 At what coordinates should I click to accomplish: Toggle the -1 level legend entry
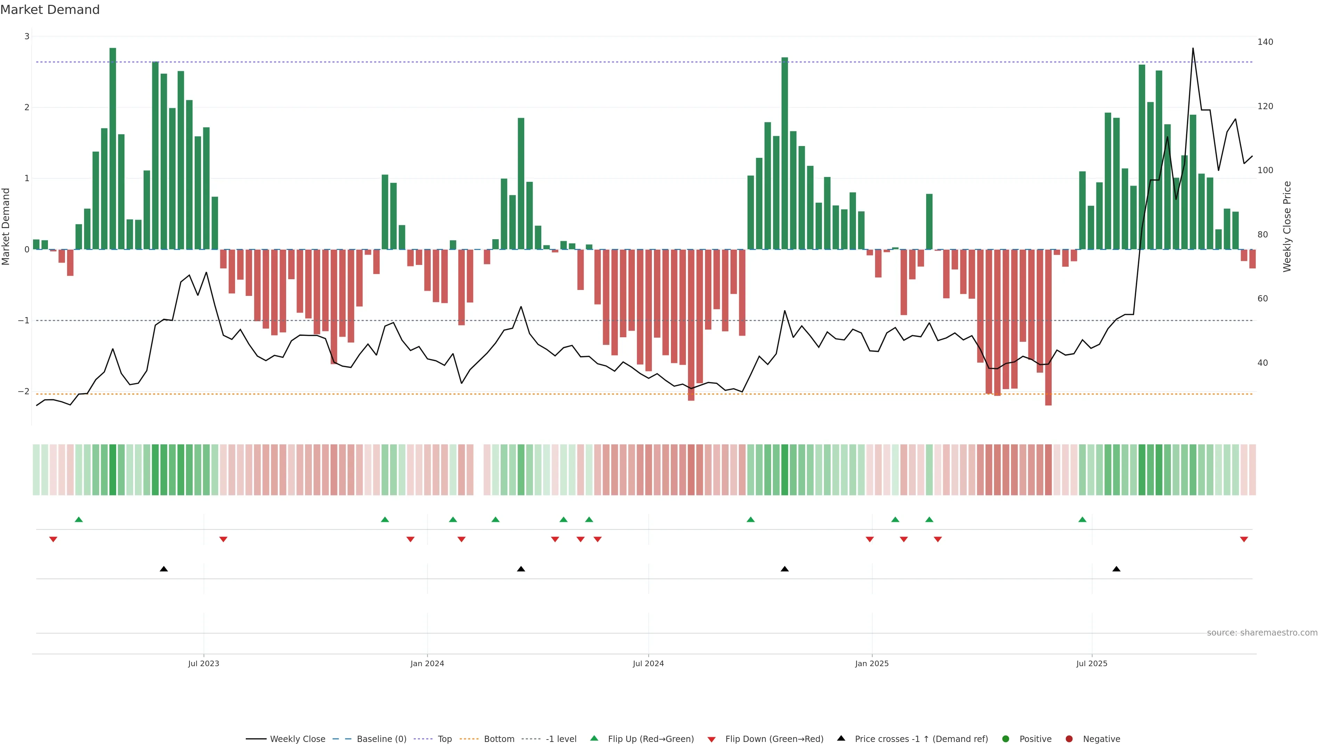pyautogui.click(x=561, y=738)
